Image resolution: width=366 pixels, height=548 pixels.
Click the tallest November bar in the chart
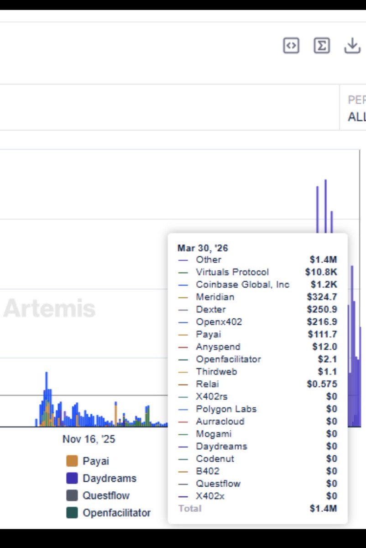46,400
